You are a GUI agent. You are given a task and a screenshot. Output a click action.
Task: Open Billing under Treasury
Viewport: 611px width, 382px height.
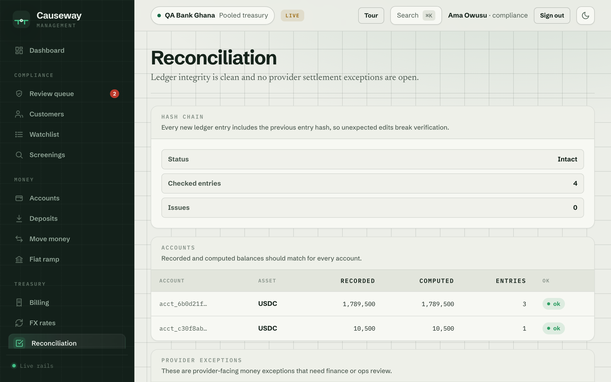tap(67, 303)
